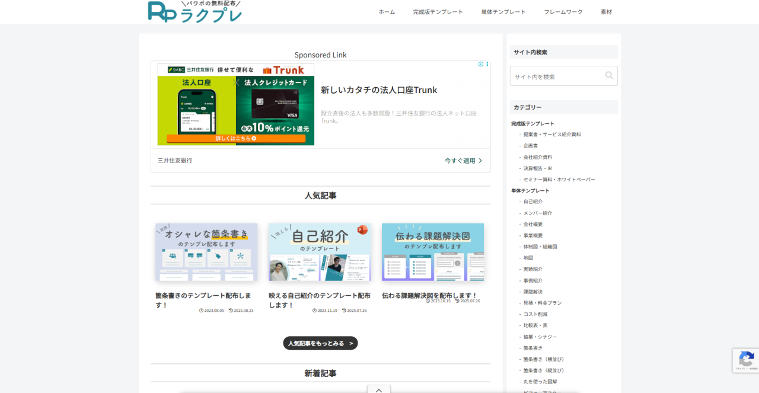The image size is (759, 393).
Task: Click the SMBC Trunk ad banner image
Action: 236,105
